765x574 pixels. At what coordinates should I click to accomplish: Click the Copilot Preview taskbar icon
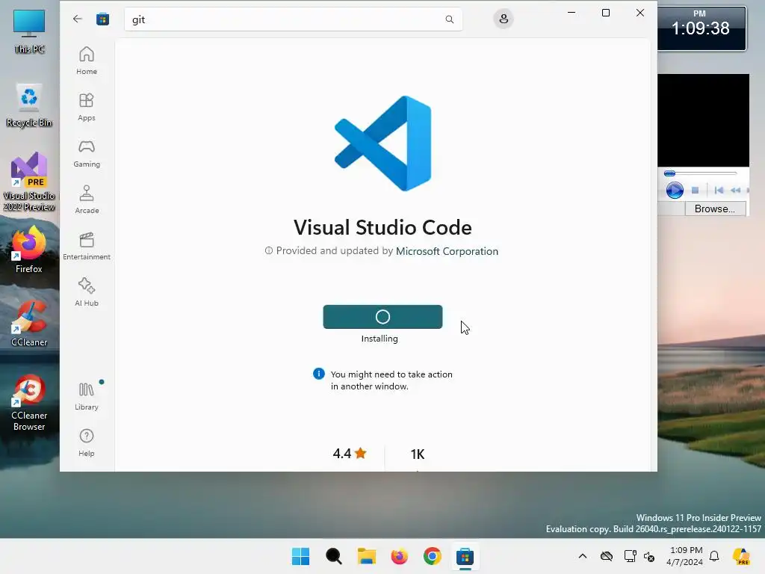point(741,556)
